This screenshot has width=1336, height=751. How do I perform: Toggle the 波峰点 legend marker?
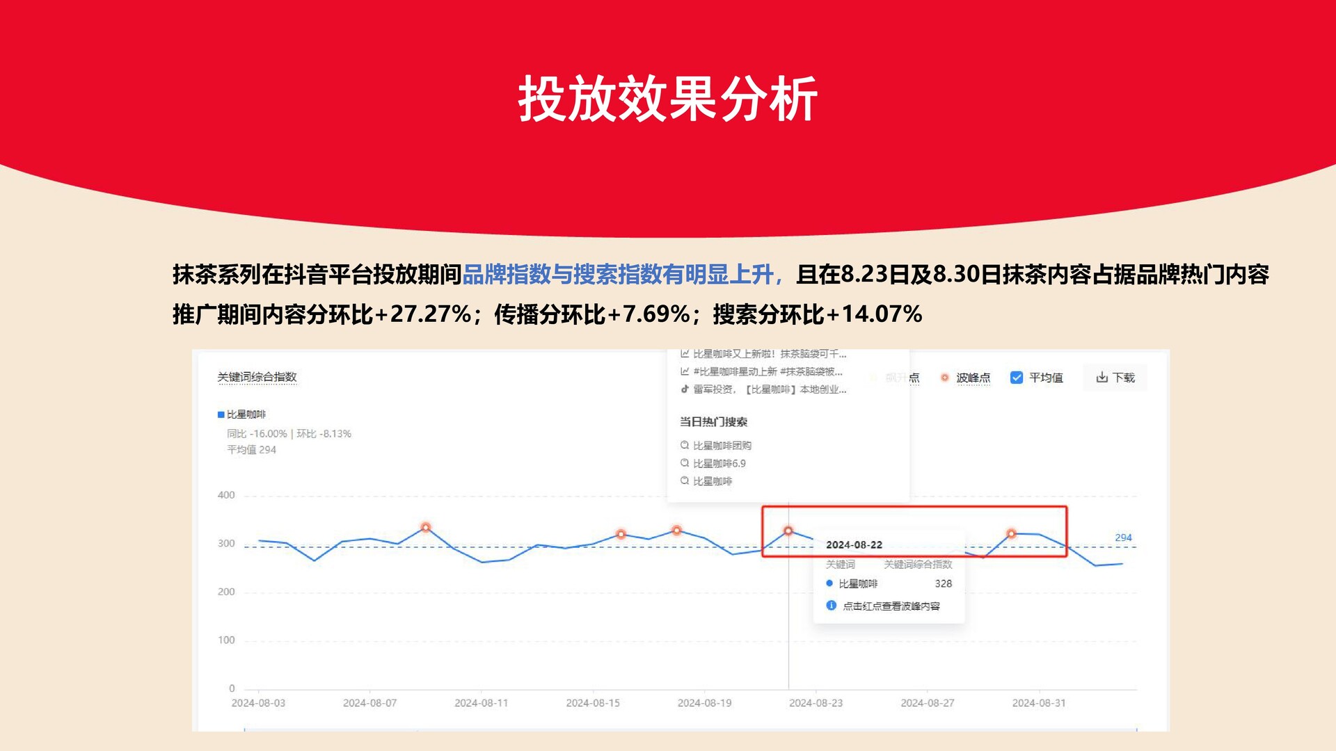pos(944,378)
